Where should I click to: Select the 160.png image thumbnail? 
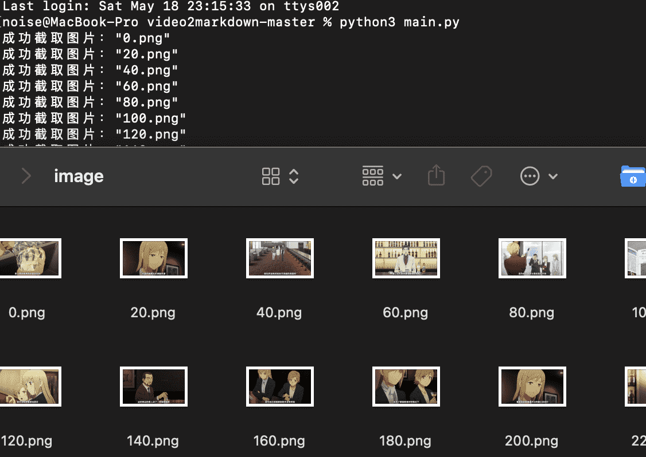pyautogui.click(x=279, y=387)
